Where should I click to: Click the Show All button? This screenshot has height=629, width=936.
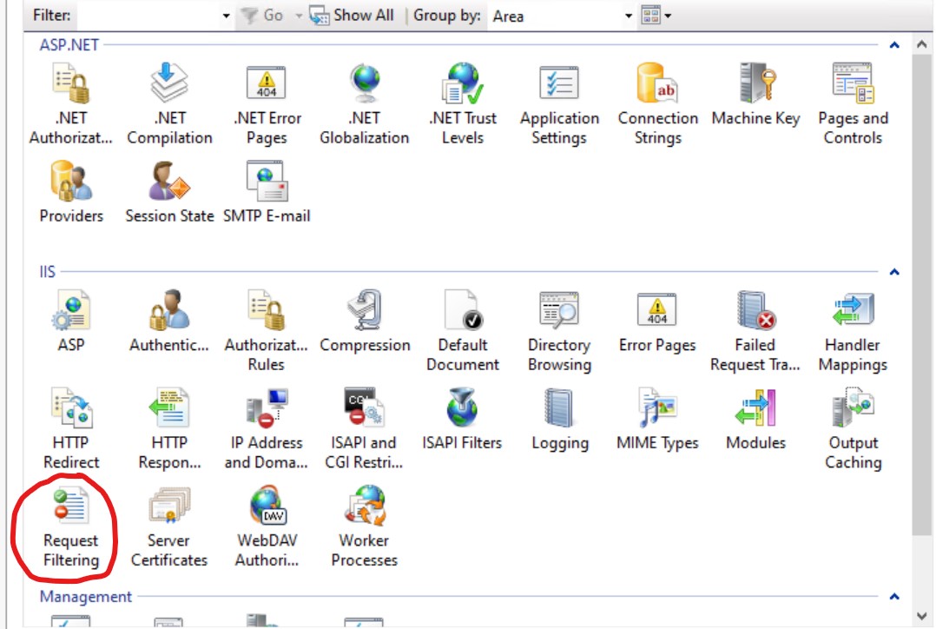352,15
